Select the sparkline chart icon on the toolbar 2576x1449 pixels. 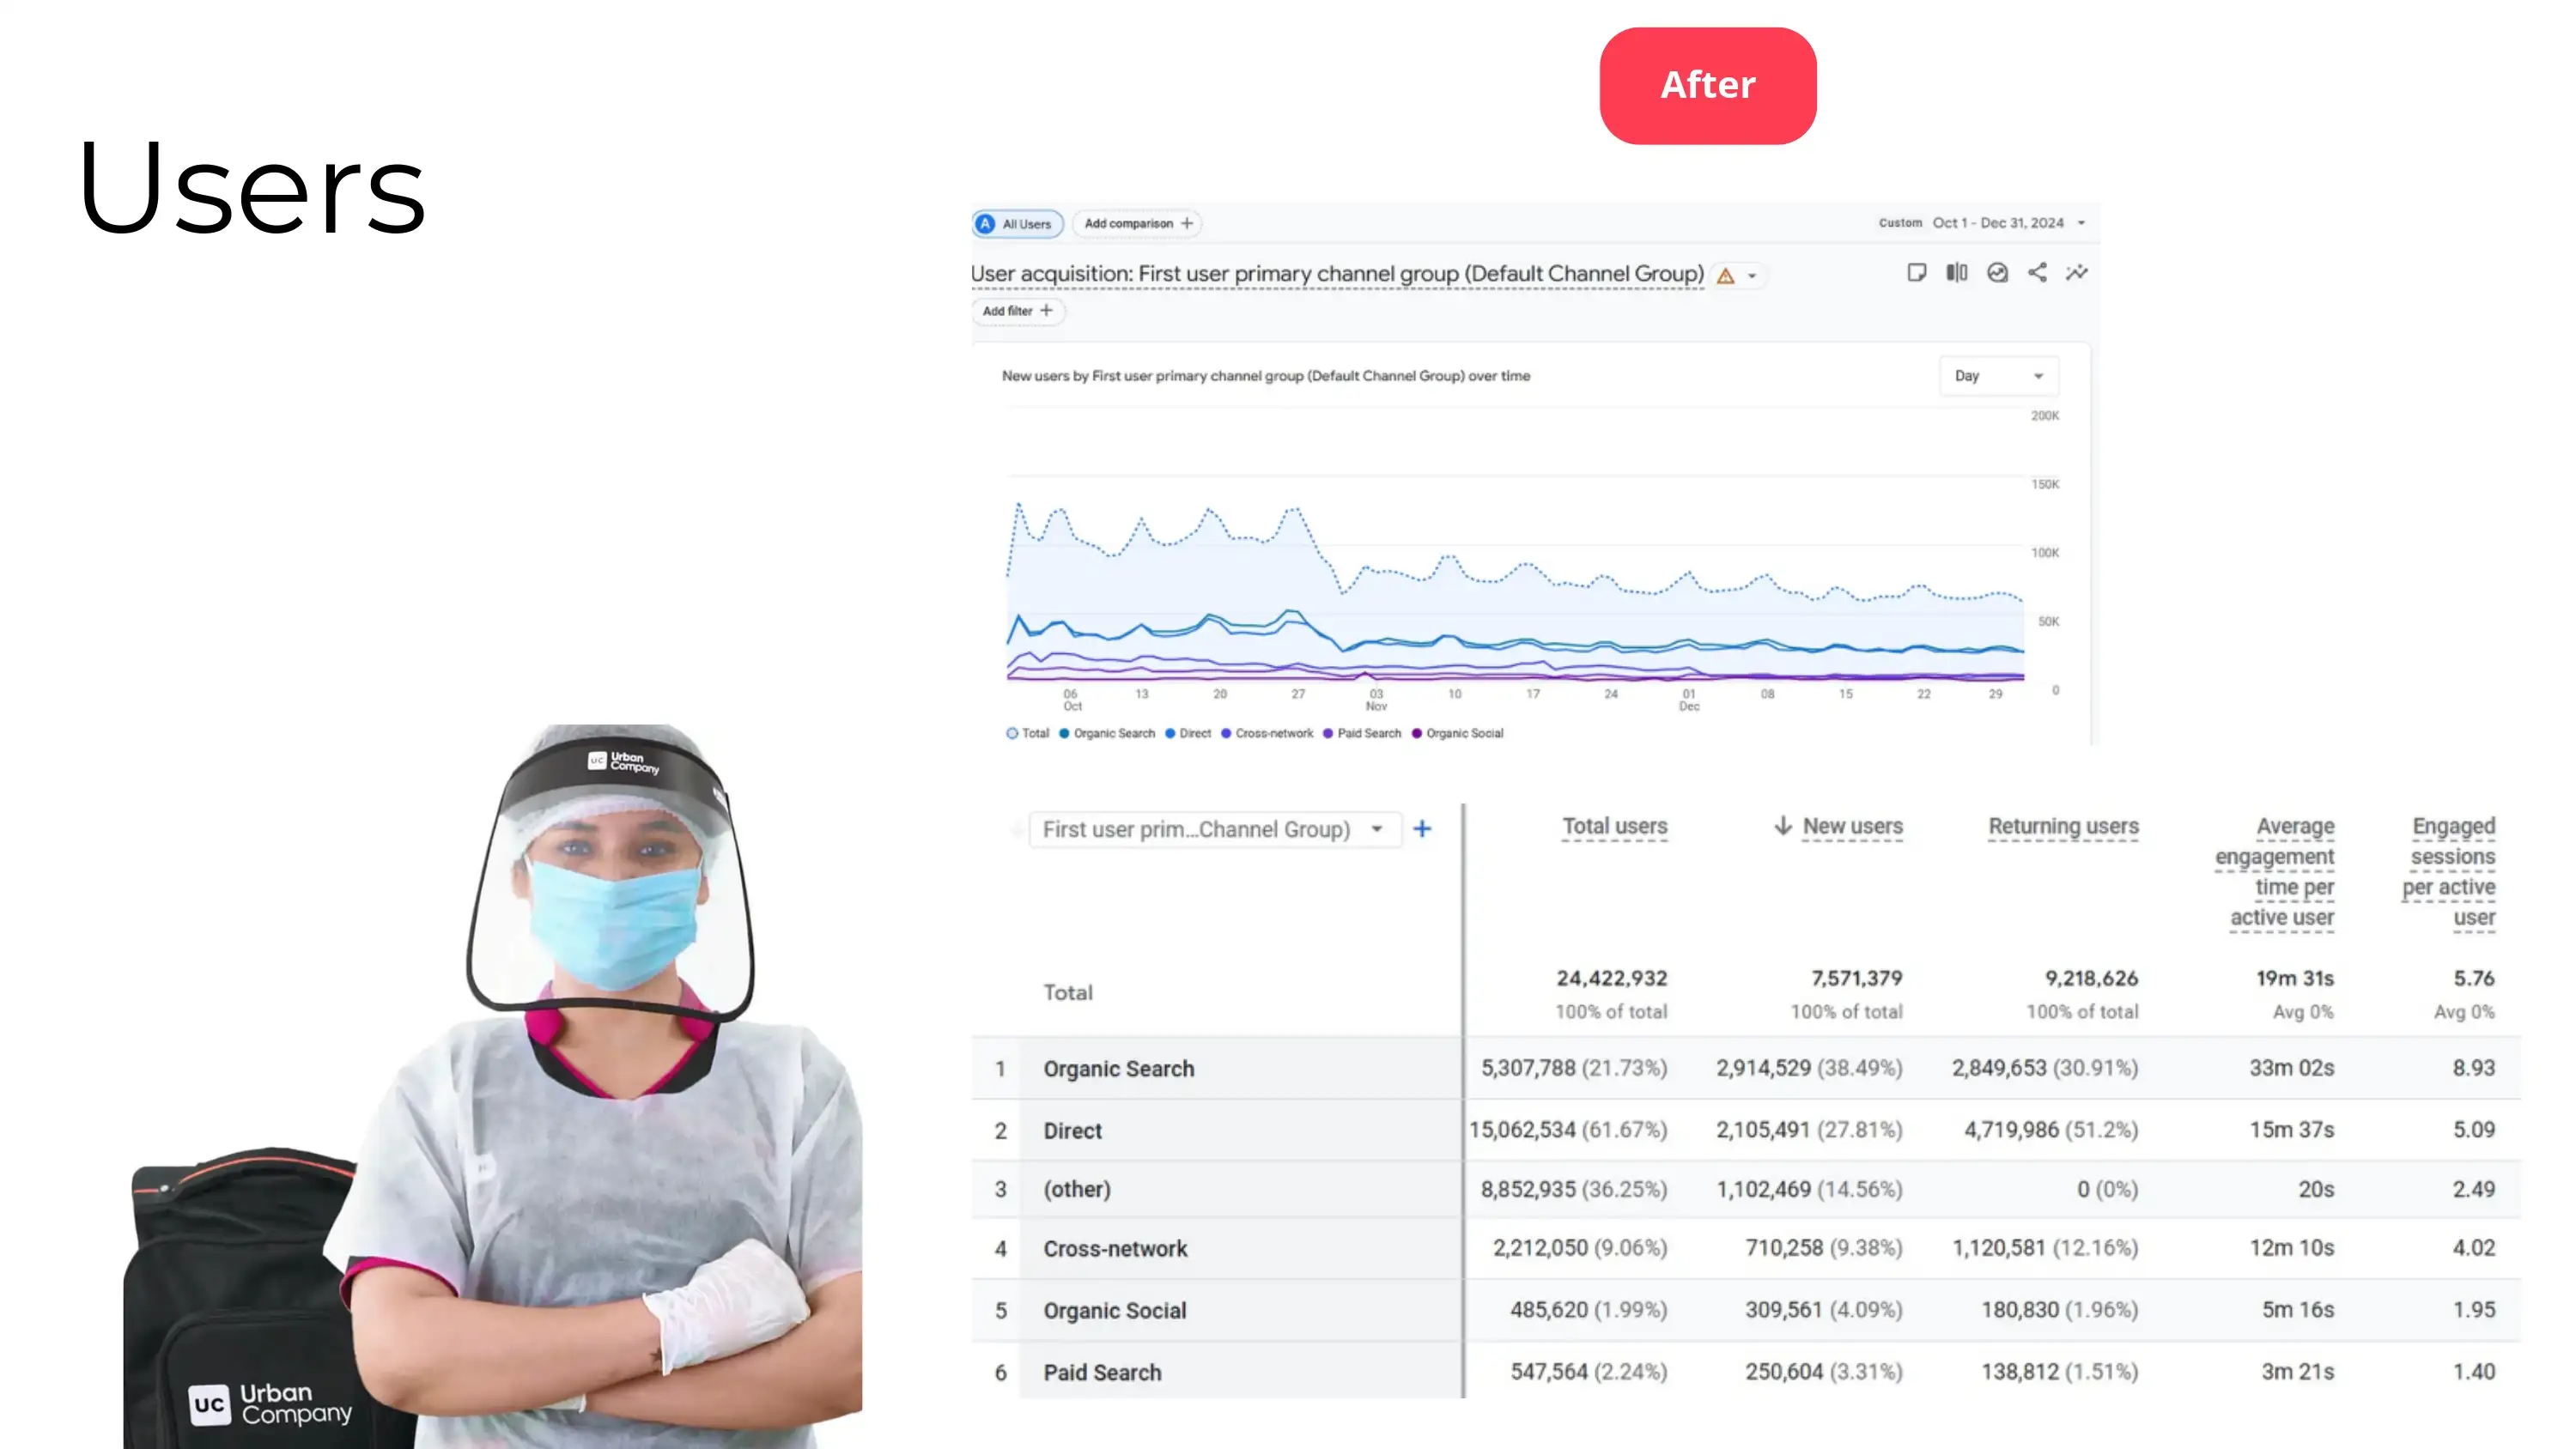(2077, 273)
